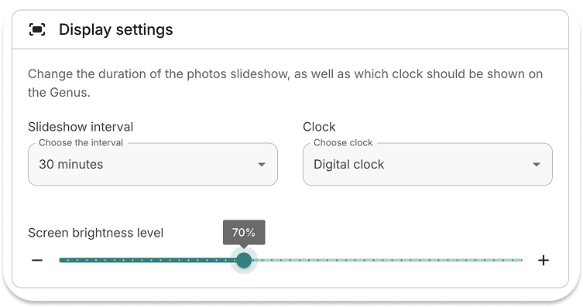Click the slideshow duration description text
583x307 pixels.
click(285, 83)
